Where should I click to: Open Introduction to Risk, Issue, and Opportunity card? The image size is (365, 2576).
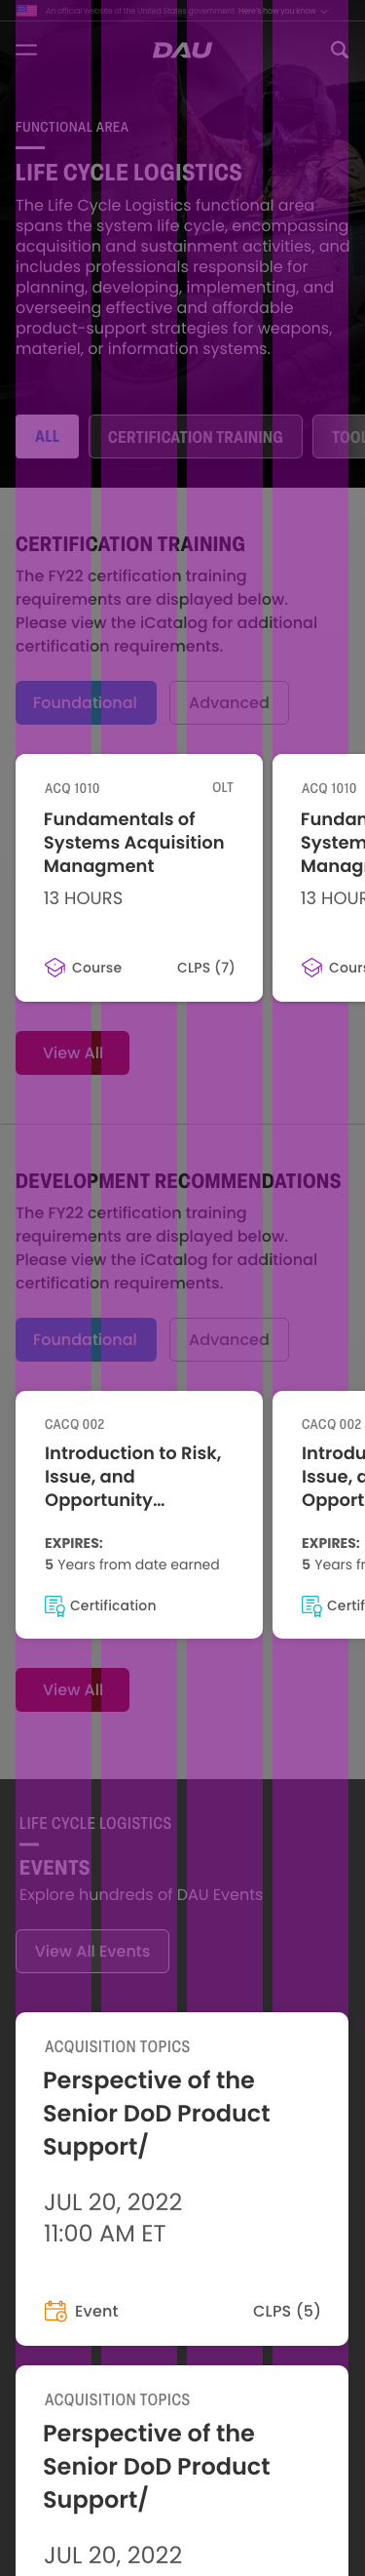coord(139,1515)
